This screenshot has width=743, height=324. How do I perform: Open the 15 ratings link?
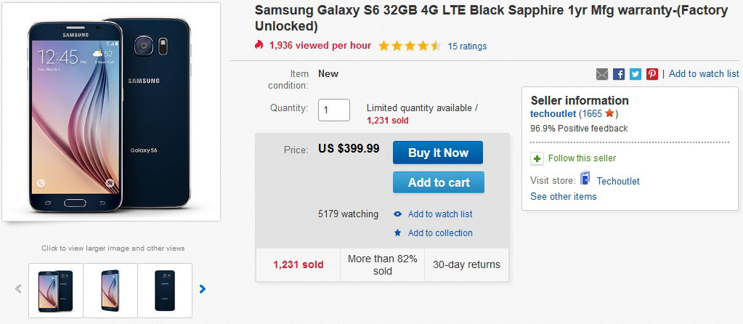467,46
